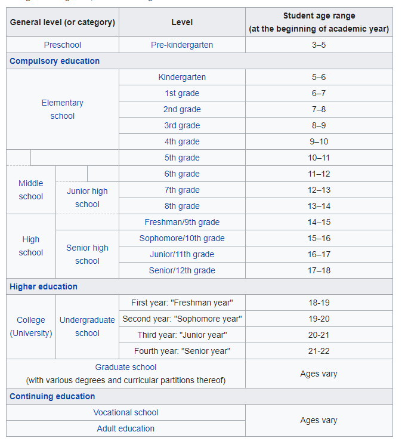Open the Vocational school link

(126, 412)
